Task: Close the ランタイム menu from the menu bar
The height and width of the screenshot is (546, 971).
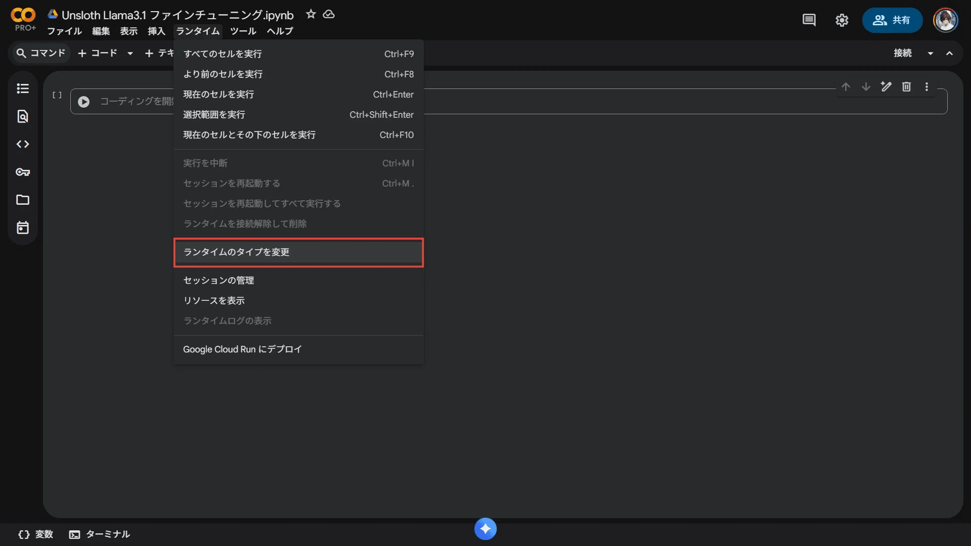Action: click(x=198, y=31)
